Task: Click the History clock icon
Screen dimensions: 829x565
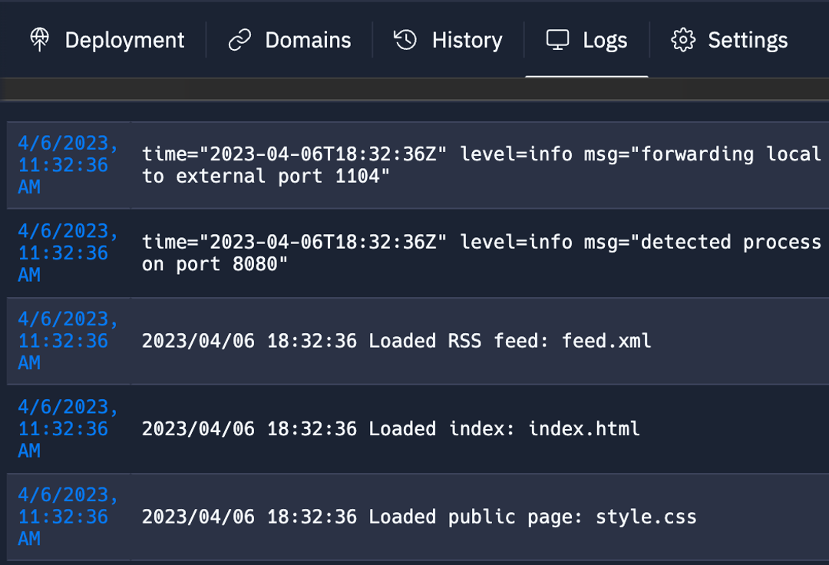Action: point(404,39)
